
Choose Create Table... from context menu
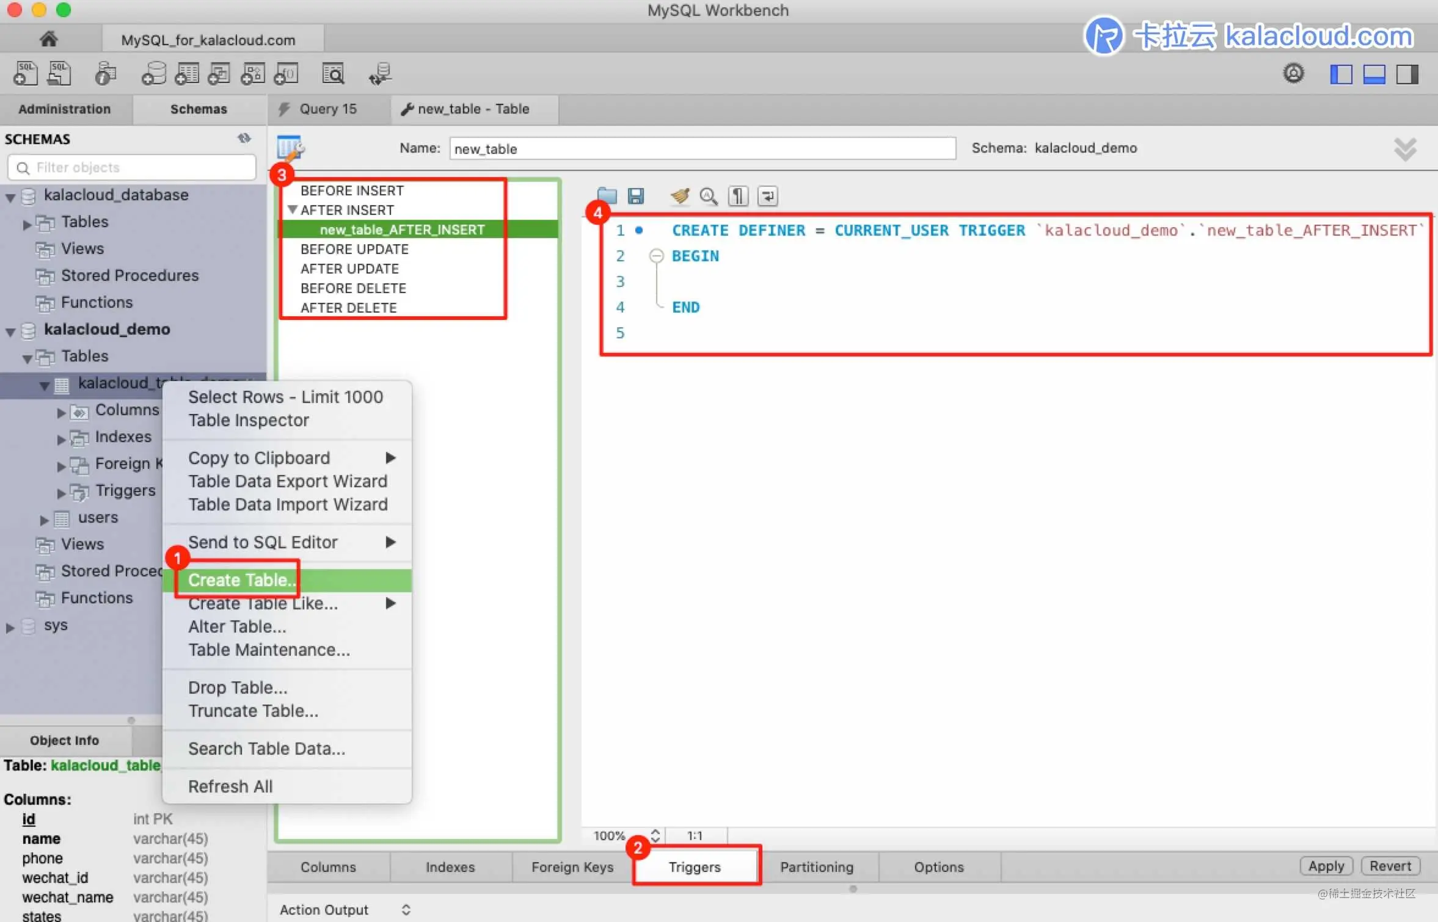[x=287, y=579]
